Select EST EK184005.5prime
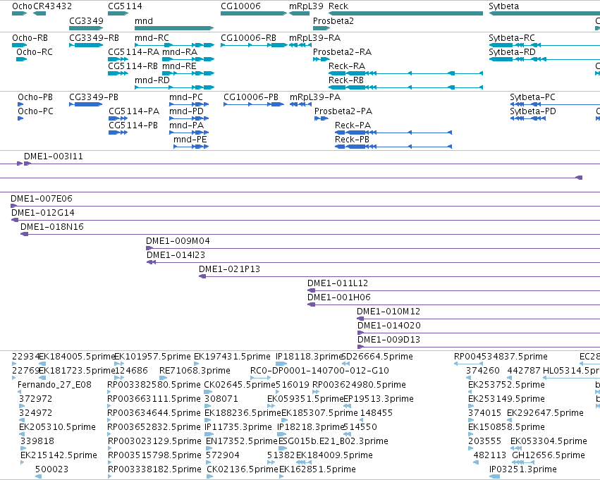This screenshot has width=600, height=480. [x=42, y=364]
